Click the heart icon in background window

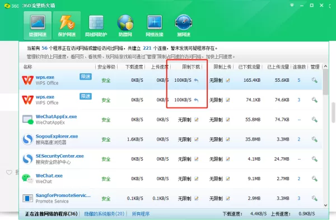(x=9, y=172)
